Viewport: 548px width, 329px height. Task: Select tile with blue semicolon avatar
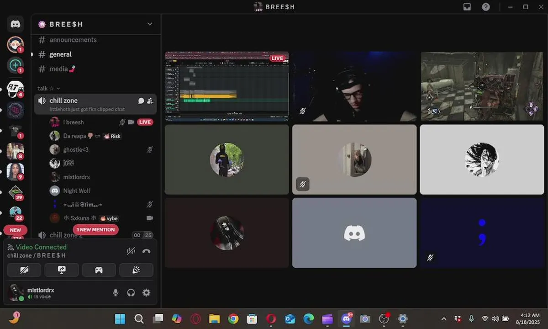[x=482, y=233]
